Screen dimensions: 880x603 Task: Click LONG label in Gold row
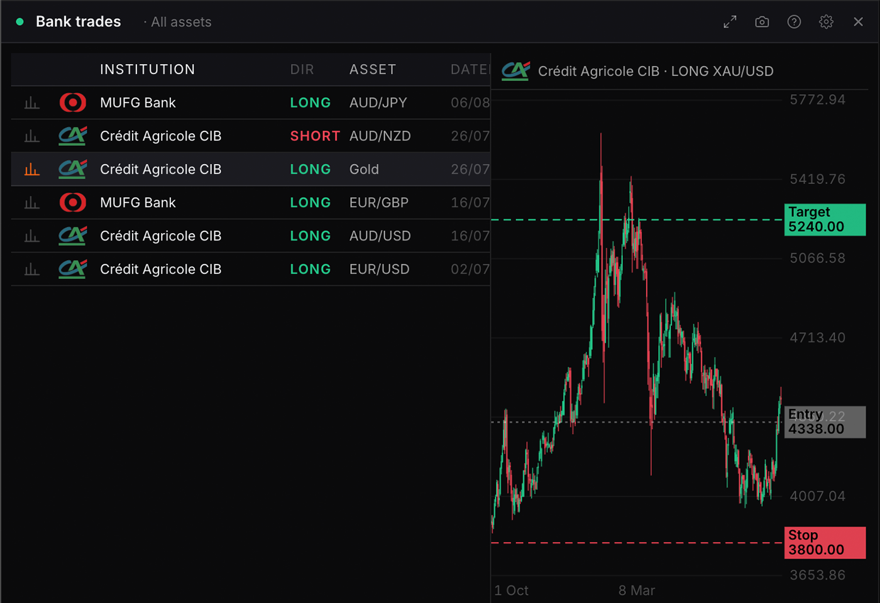(x=310, y=169)
